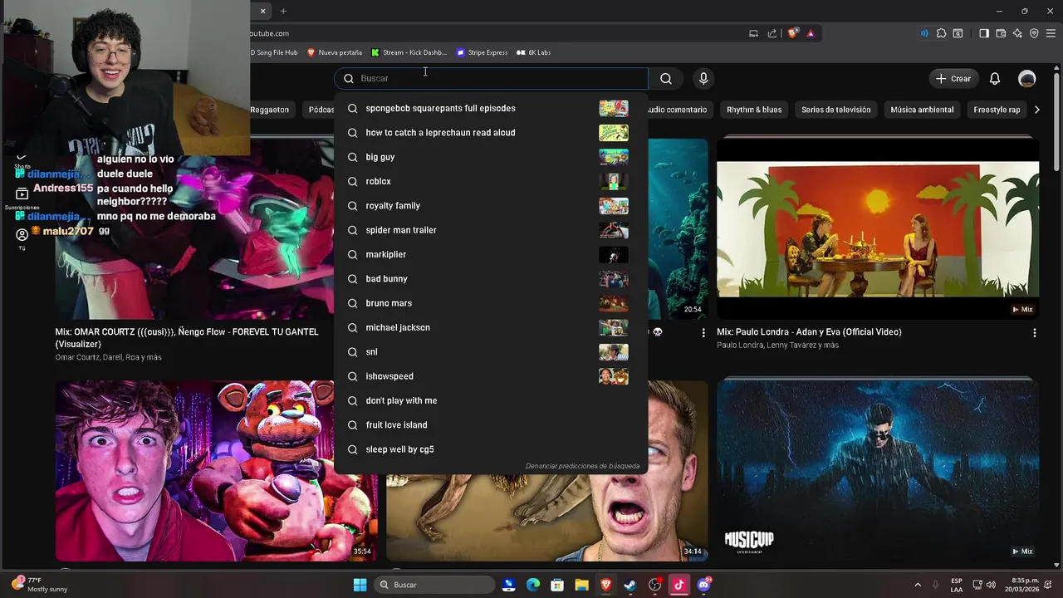Click the taskbar Buscar search box
Image resolution: width=1063 pixels, height=598 pixels.
click(x=434, y=585)
